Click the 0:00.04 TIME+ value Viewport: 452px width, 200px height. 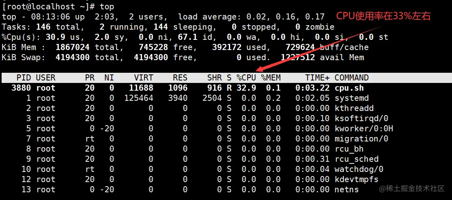pyautogui.click(x=312, y=169)
